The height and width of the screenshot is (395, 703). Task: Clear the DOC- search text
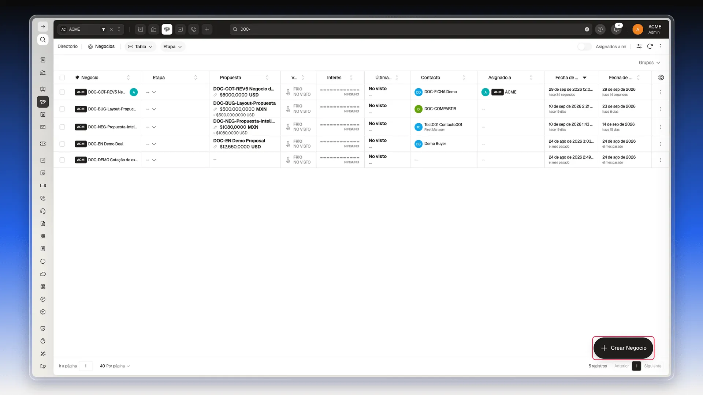coord(587,29)
